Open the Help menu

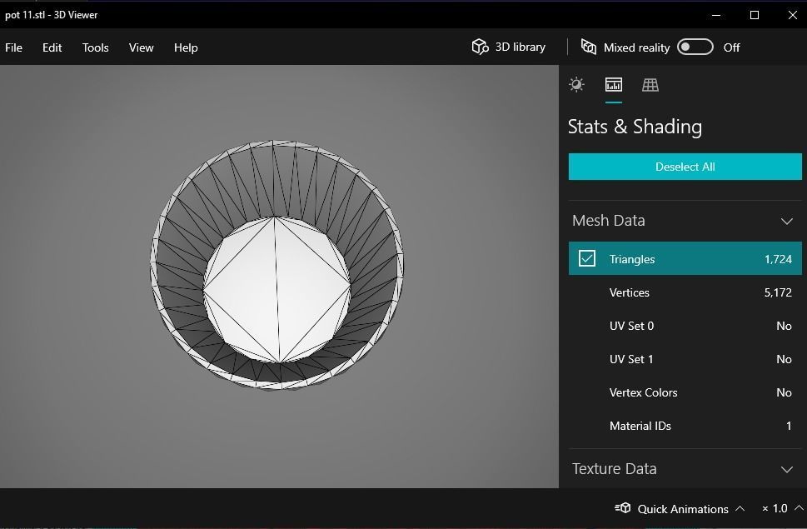point(186,47)
